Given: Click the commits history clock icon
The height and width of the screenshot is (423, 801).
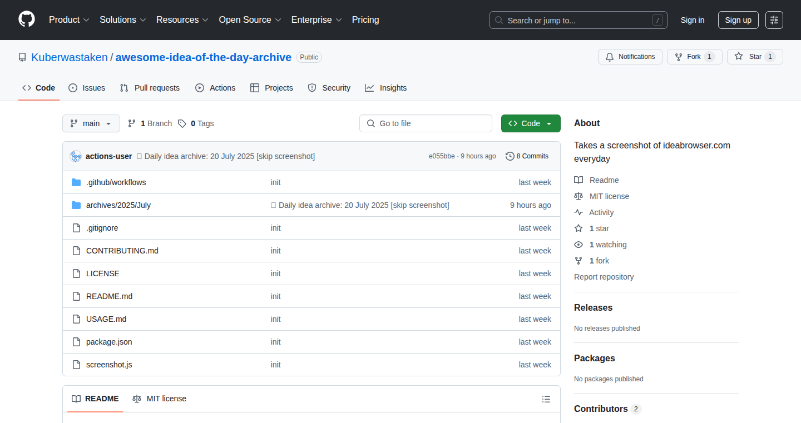Looking at the screenshot, I should 510,156.
